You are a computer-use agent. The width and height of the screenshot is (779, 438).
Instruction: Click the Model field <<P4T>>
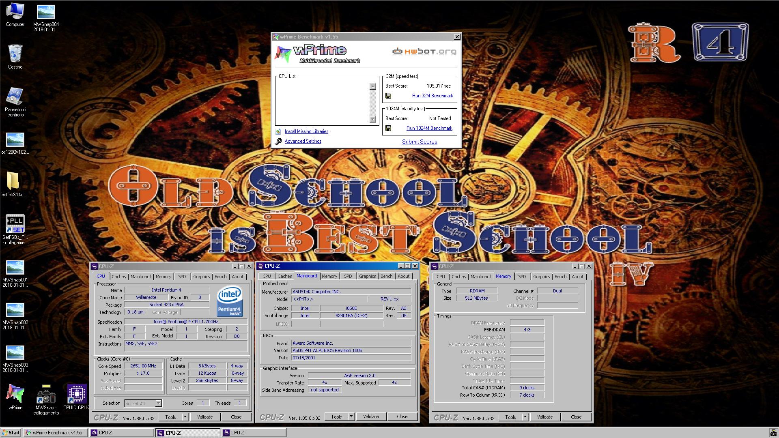click(329, 299)
